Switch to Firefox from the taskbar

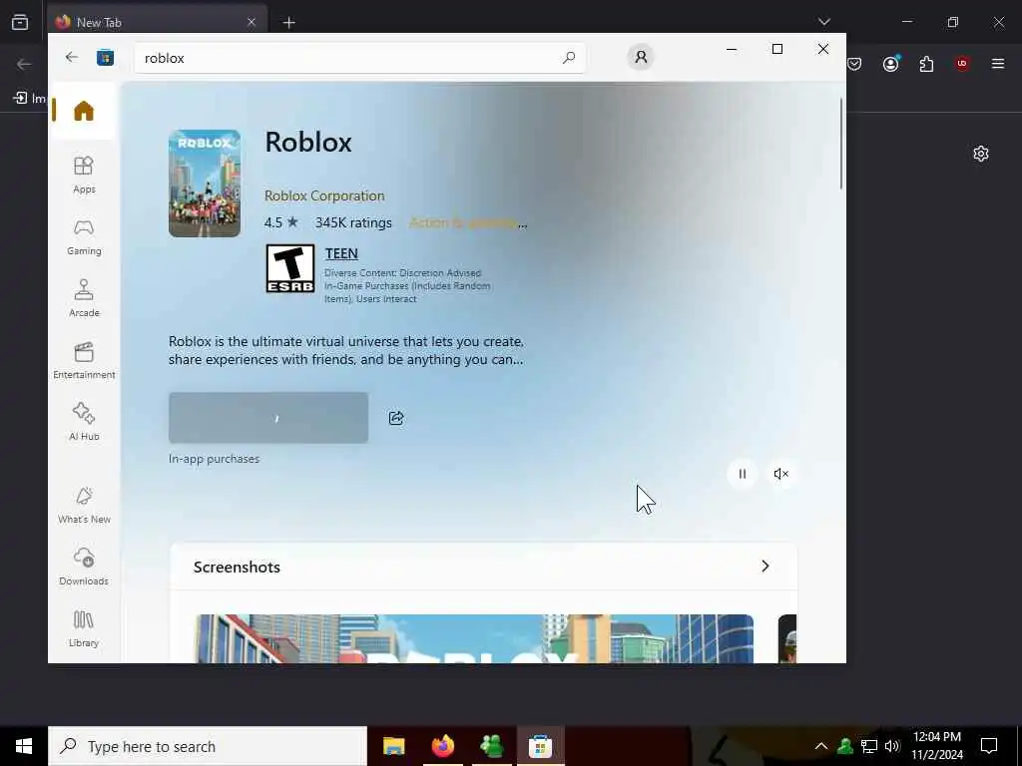coord(442,746)
